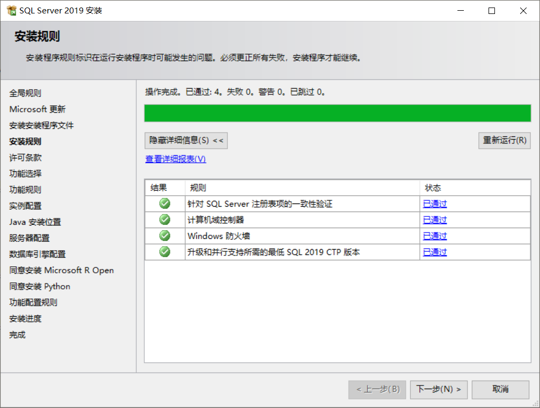The height and width of the screenshot is (408, 540).
Task: Proceed with 下一步(N) button
Action: coord(439,389)
